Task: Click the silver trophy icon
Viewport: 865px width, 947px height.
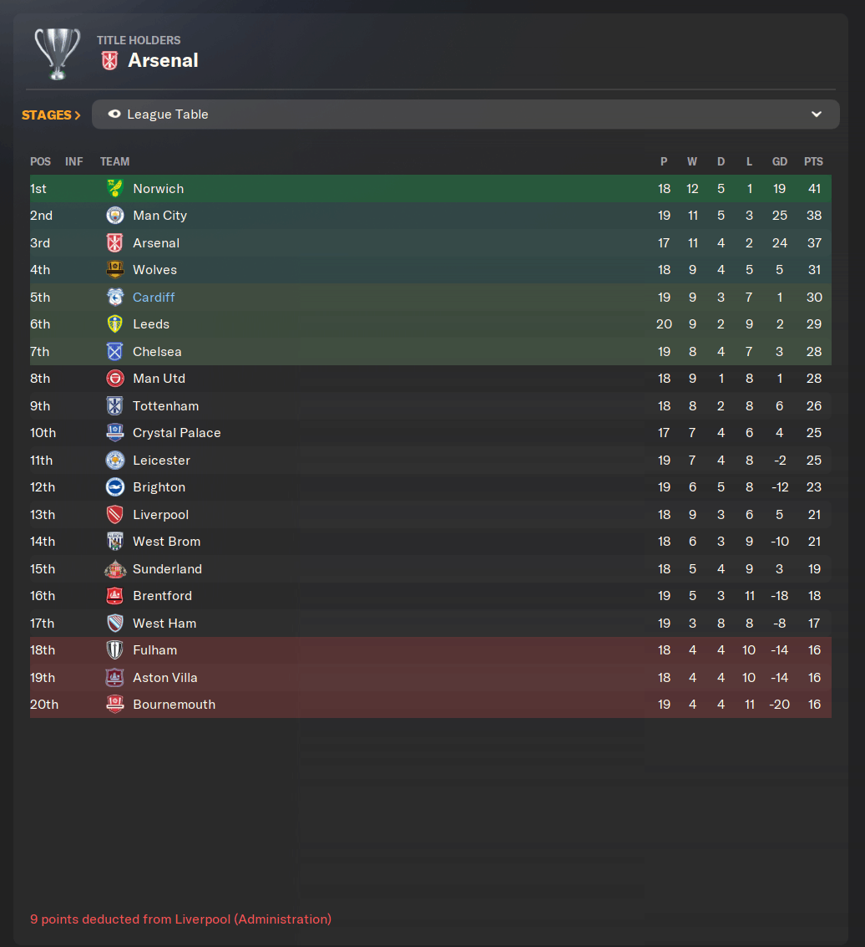Action: [x=57, y=53]
